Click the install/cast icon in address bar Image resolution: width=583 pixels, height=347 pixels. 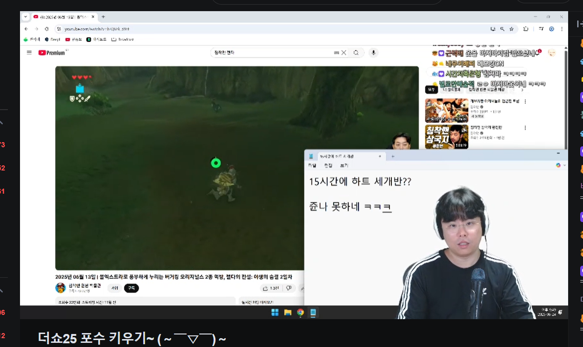point(493,29)
